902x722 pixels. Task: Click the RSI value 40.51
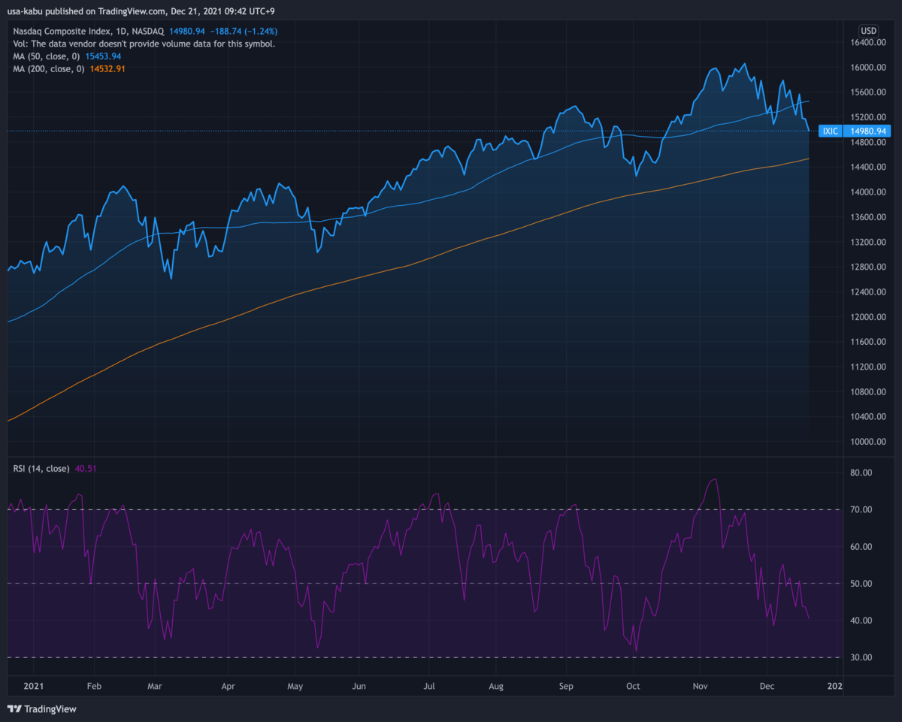85,468
